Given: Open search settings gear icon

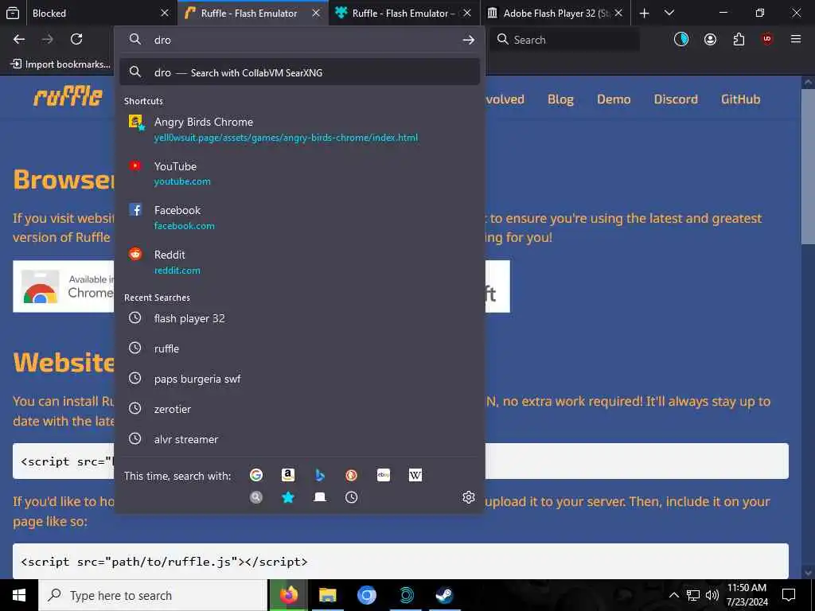Looking at the screenshot, I should (468, 497).
